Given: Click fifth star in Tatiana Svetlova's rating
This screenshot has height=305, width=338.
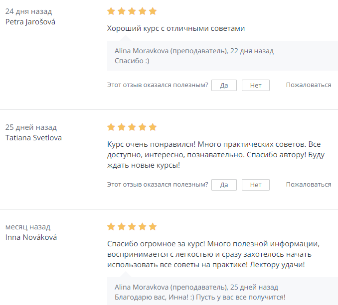Looking at the screenshot, I should [x=153, y=127].
